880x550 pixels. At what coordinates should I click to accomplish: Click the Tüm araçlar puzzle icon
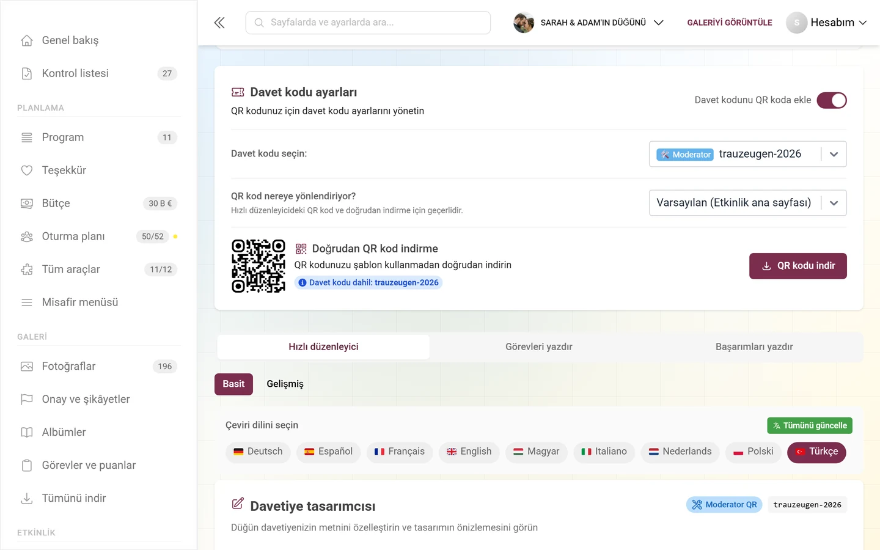tap(27, 269)
